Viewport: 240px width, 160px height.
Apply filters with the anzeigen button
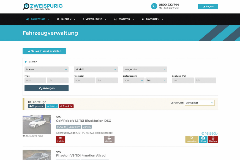coord(47,88)
